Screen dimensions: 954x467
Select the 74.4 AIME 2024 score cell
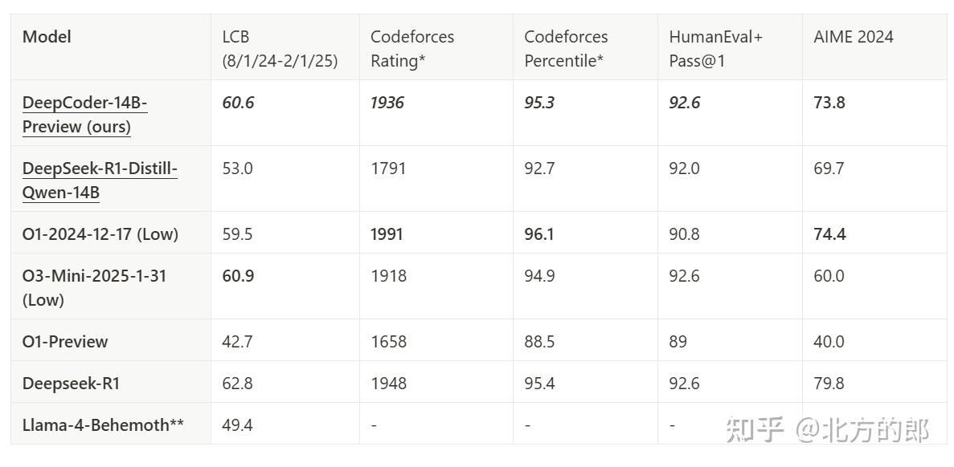click(829, 234)
